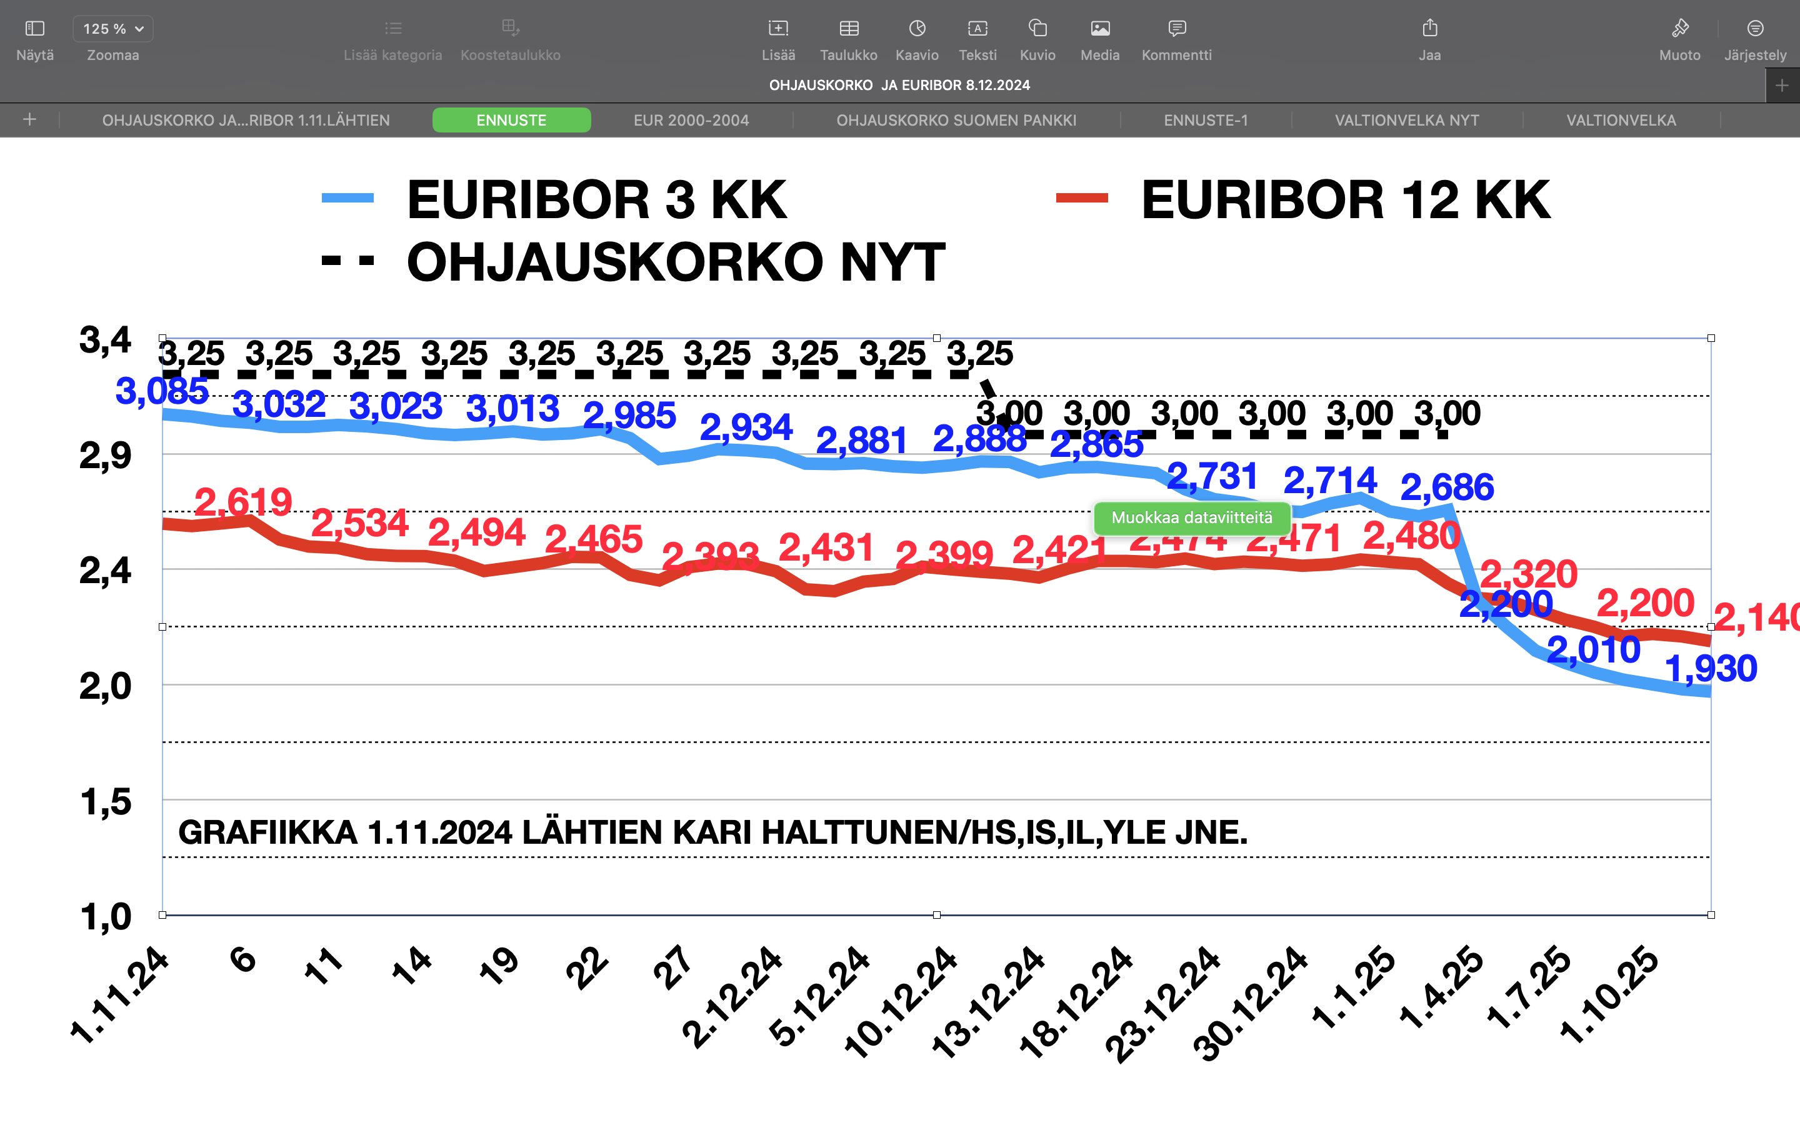Insert a Teksti text box
1800x1125 pixels.
click(x=977, y=29)
